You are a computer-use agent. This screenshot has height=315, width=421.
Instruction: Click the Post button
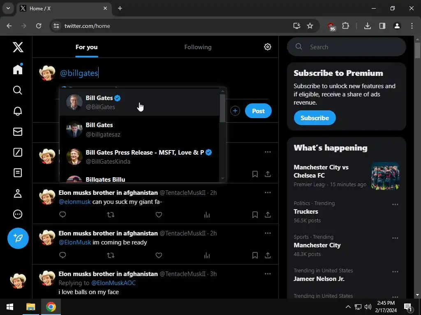pos(258,111)
